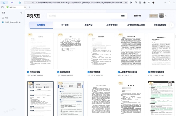The image size is (176, 116).
Task: Open the Quark cloud drive icon
Action: click(20, 2)
